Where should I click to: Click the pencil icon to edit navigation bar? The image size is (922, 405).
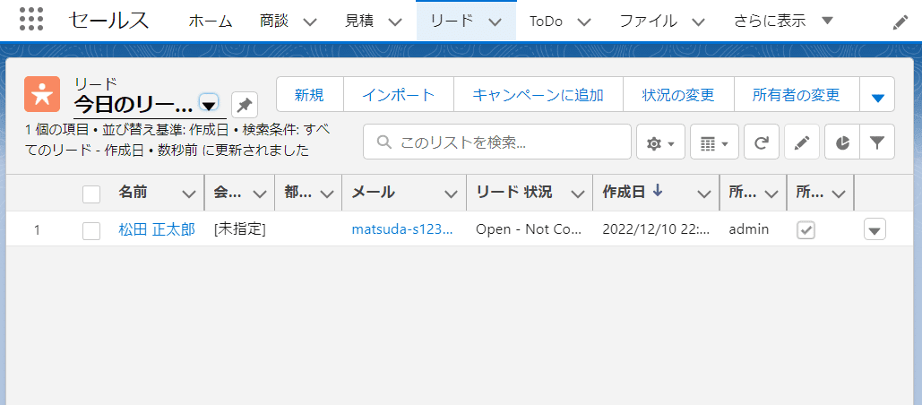coord(900,22)
